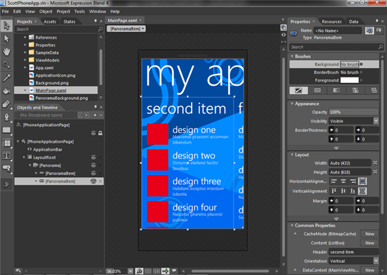387x275 pixels.
Task: Select the Eyedropper tool
Action: 7,78
